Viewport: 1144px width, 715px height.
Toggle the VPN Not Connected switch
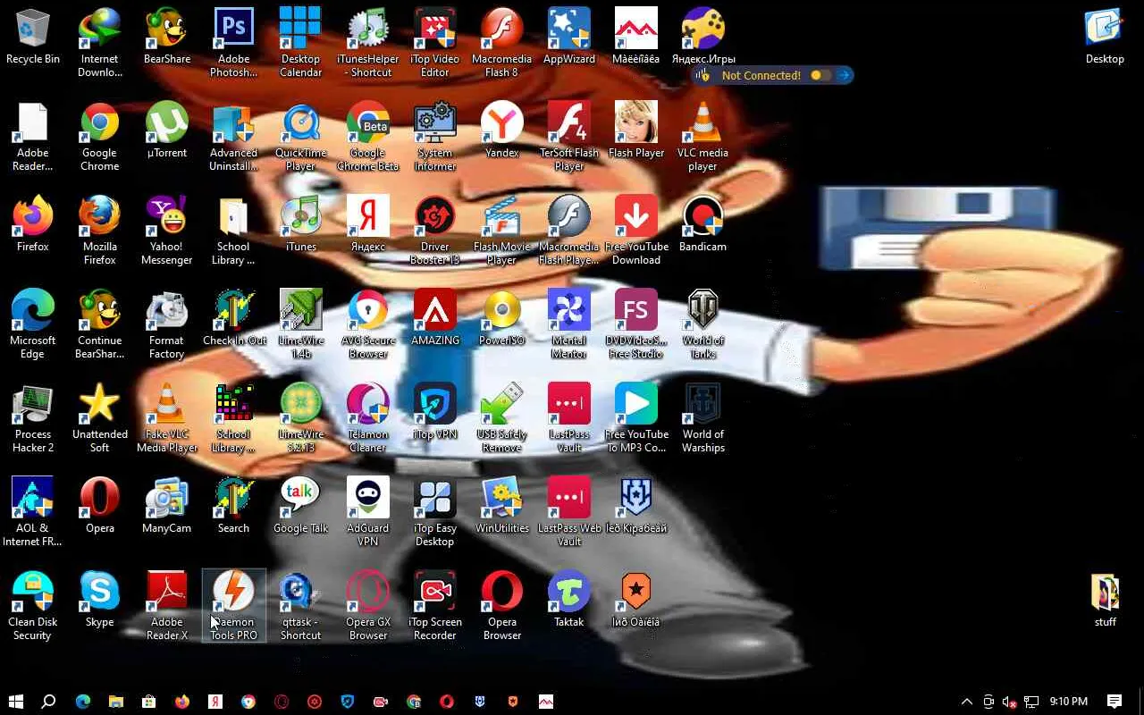pos(820,75)
